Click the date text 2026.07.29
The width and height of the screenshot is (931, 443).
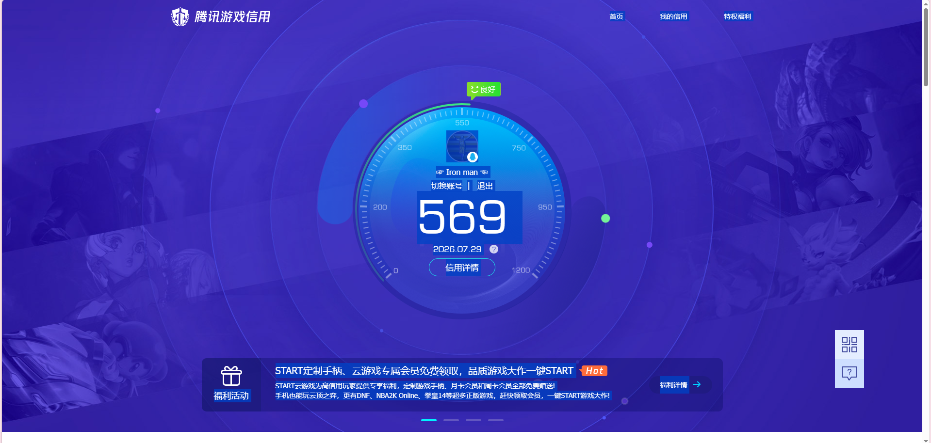[x=457, y=249]
